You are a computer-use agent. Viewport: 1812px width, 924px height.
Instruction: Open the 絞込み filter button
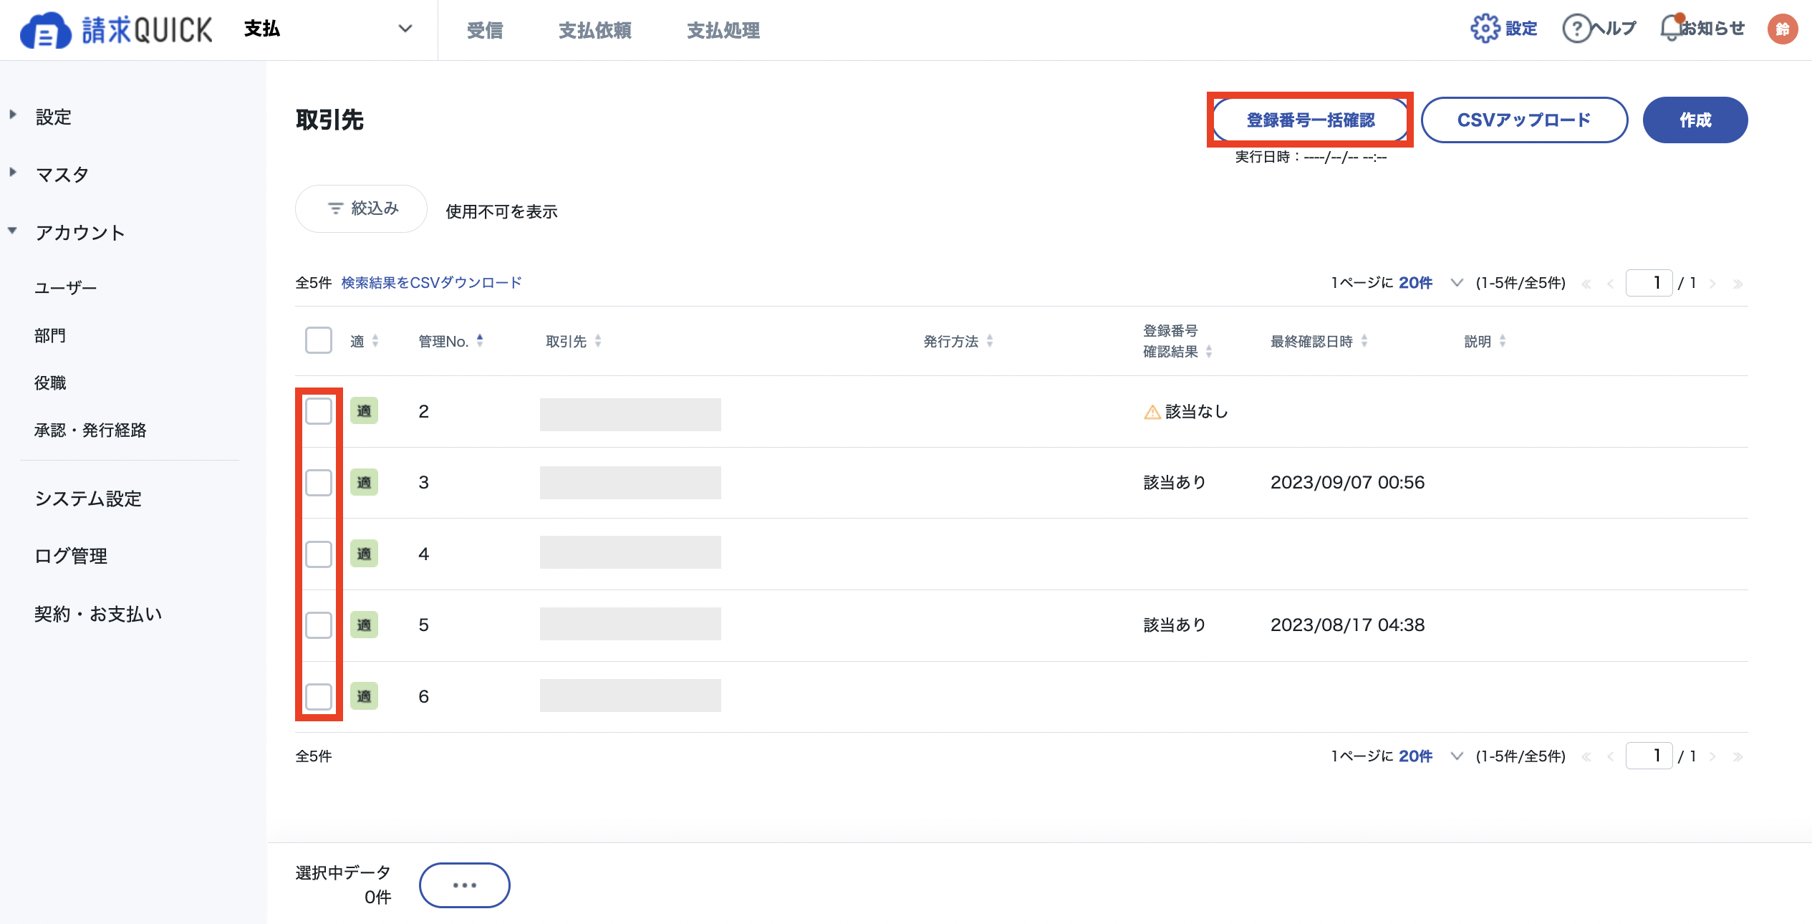tap(361, 208)
